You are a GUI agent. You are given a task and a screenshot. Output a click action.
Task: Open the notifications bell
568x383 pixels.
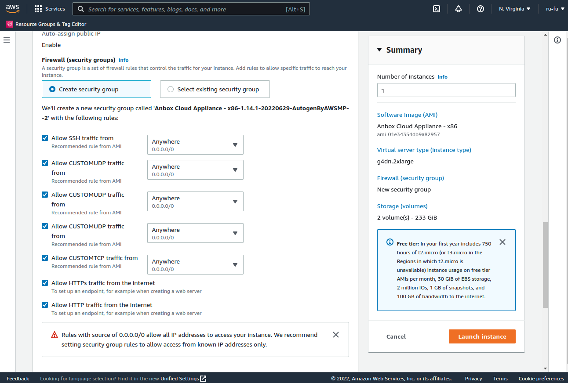click(x=459, y=9)
